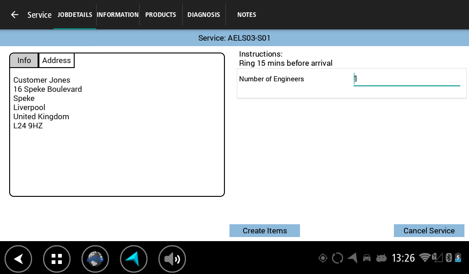Tap the GPS location status icon
The width and height of the screenshot is (469, 274).
pyautogui.click(x=323, y=258)
